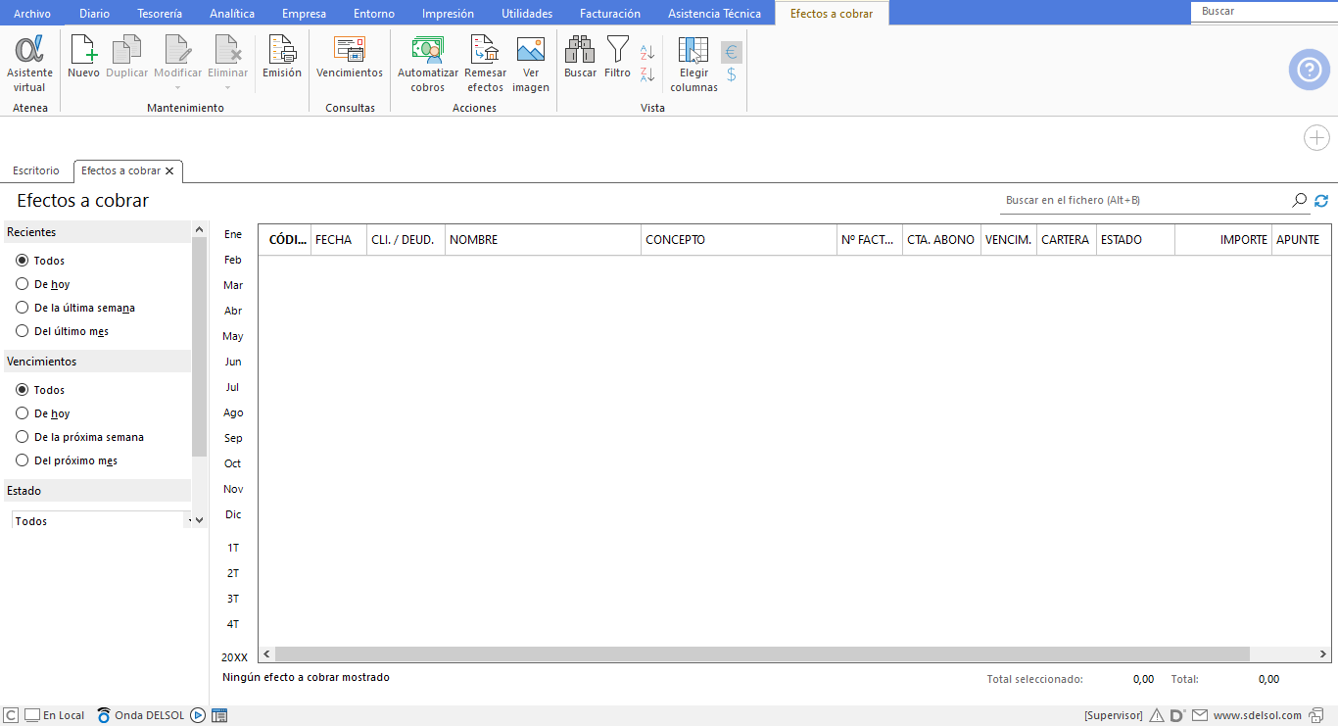
Task: Open the Archivo menu
Action: pyautogui.click(x=32, y=14)
